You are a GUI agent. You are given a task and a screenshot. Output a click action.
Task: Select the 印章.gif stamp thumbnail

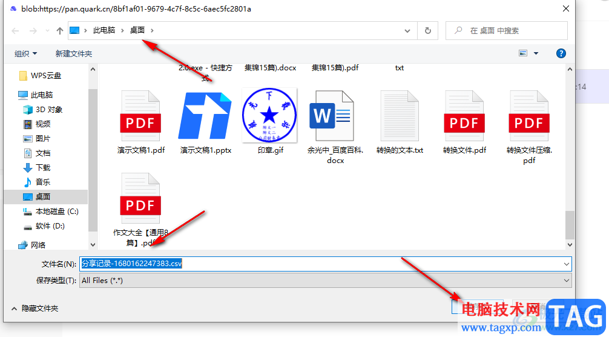[269, 115]
